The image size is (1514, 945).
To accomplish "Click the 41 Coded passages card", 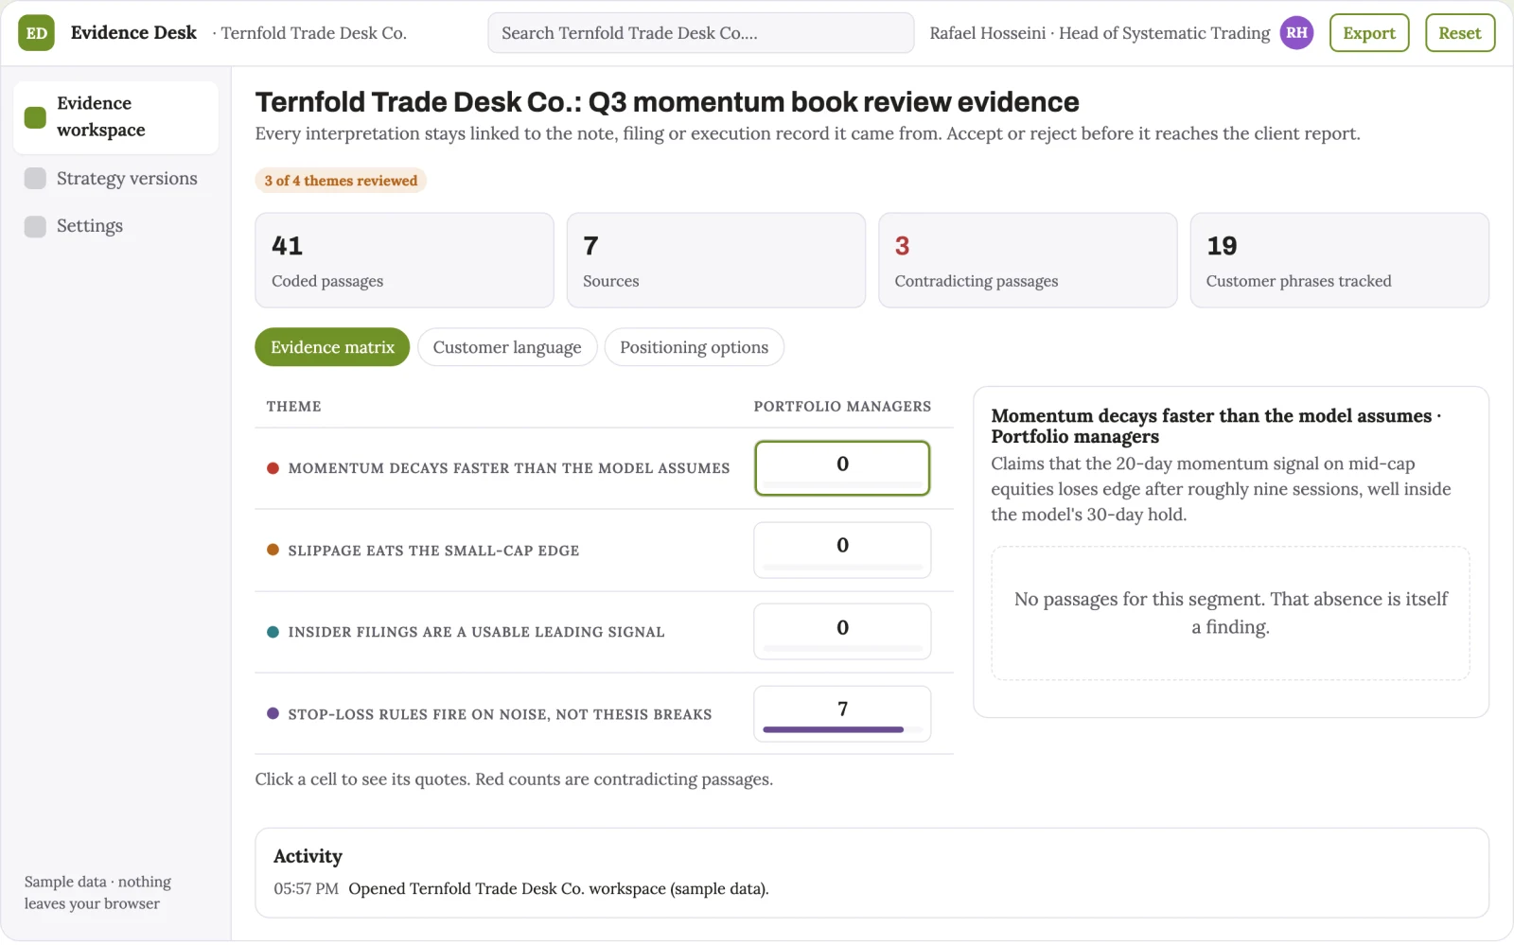I will [x=404, y=260].
